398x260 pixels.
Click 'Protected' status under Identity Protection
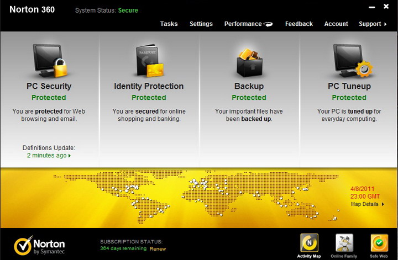coord(149,98)
